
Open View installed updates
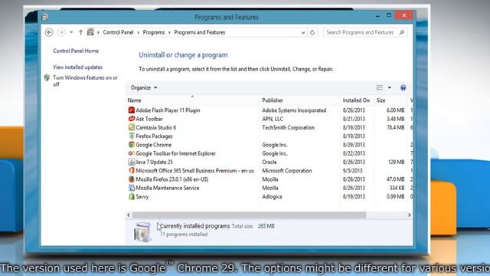pos(77,67)
